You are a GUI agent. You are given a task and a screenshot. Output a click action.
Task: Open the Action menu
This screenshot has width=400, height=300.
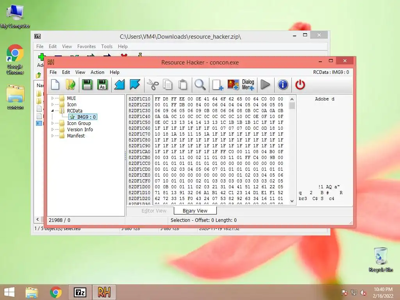point(97,72)
